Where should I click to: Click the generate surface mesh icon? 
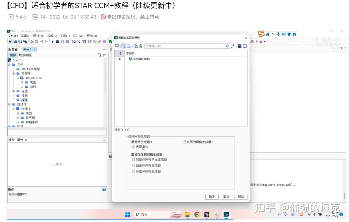pos(84,42)
